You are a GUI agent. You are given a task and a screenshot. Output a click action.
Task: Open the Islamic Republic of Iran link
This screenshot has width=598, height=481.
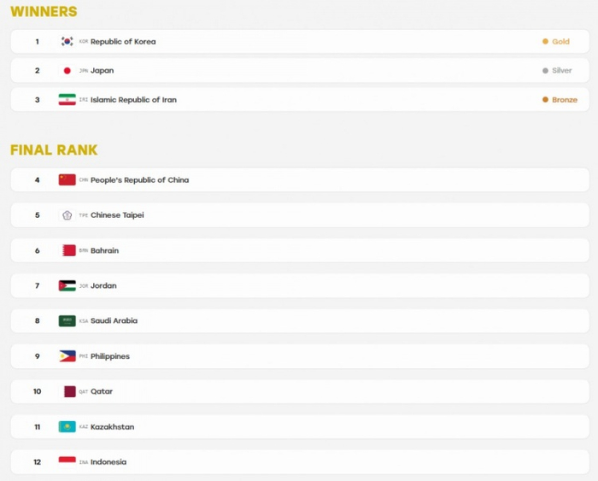tap(133, 100)
